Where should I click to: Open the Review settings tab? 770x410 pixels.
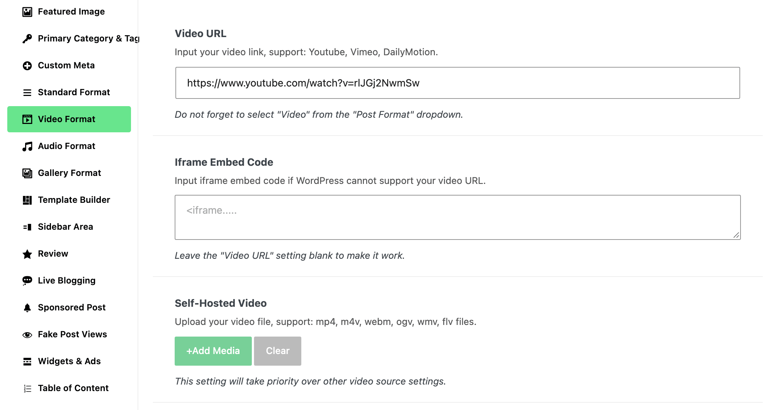click(x=69, y=254)
